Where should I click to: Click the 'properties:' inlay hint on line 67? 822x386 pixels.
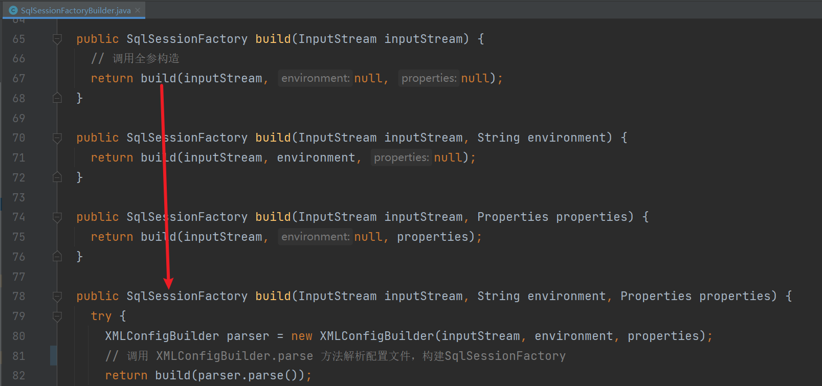point(429,78)
